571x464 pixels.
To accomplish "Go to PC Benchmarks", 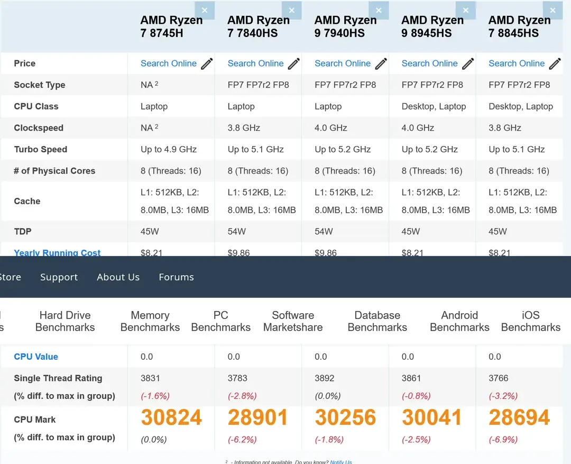I will (x=220, y=321).
